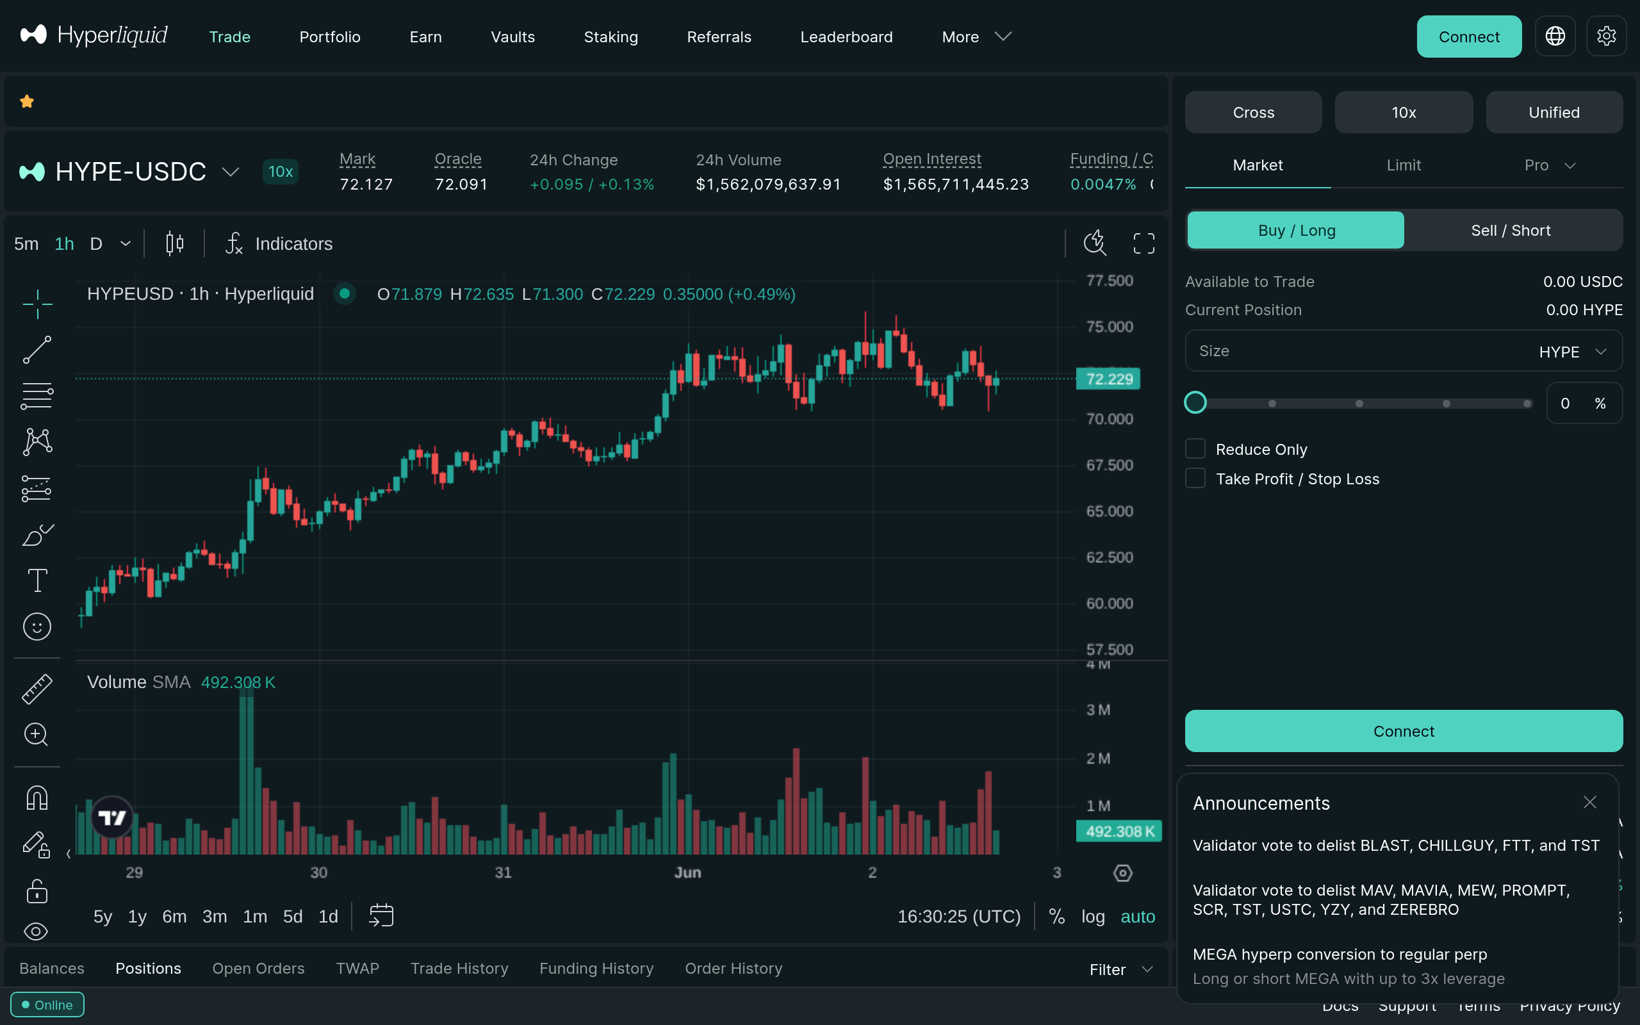Expand the timeframe interval dropdown arrow
This screenshot has width=1640, height=1025.
pyautogui.click(x=126, y=243)
